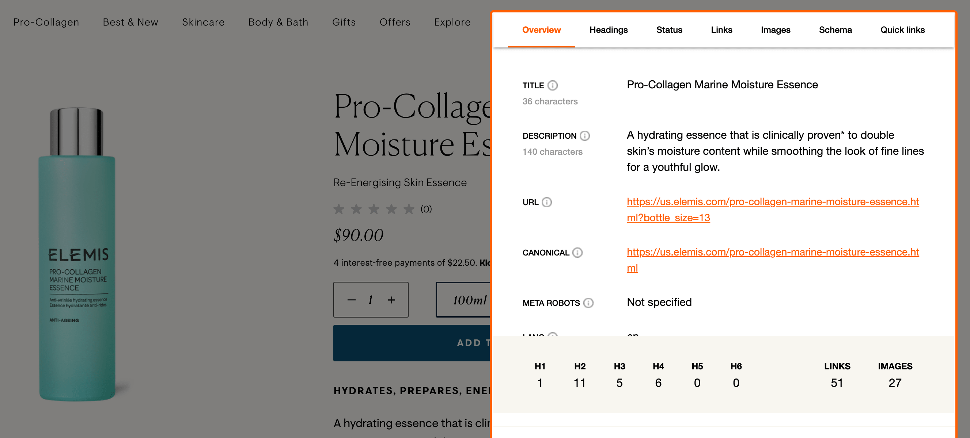Image resolution: width=970 pixels, height=438 pixels.
Task: Click the info icon next to URL
Action: tap(547, 202)
